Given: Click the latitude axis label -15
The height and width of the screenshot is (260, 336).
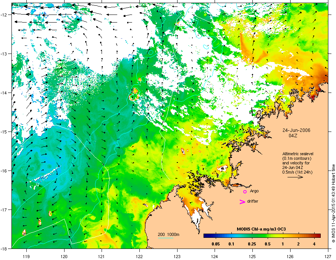Looking at the screenshot, I should (x=4, y=132).
